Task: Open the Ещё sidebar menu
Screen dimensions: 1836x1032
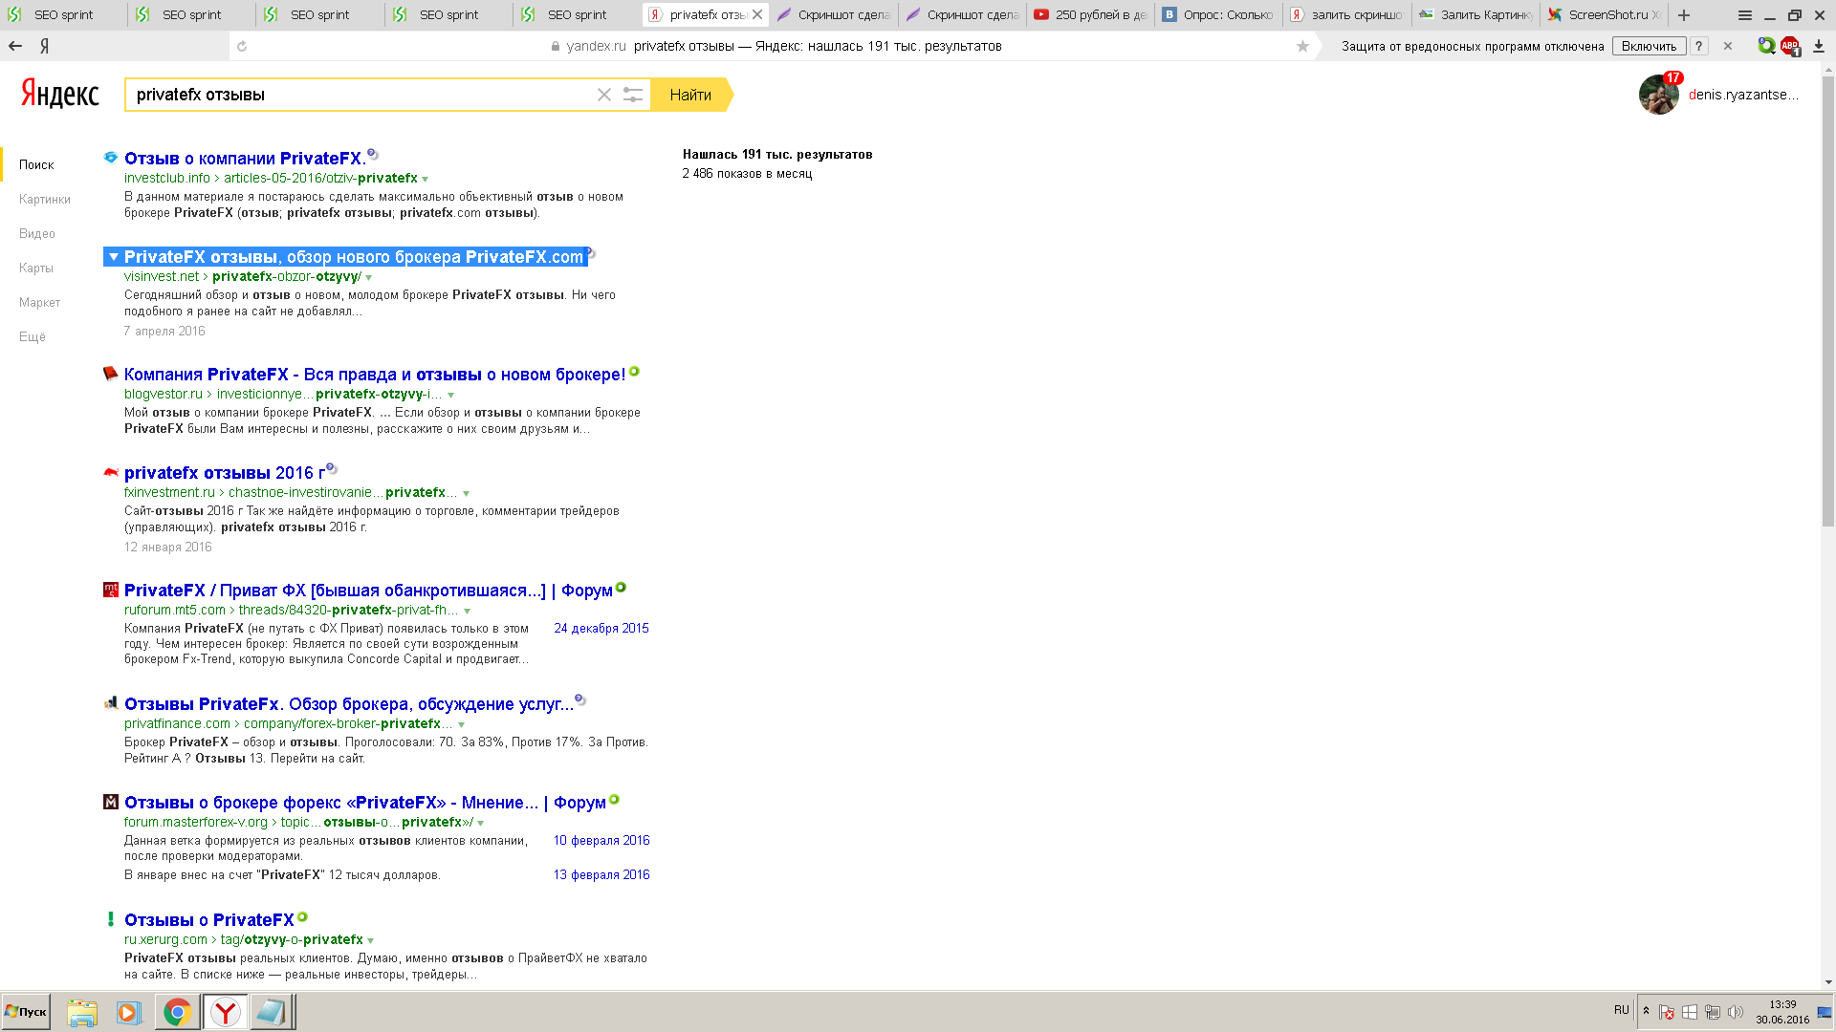Action: coord(33,336)
